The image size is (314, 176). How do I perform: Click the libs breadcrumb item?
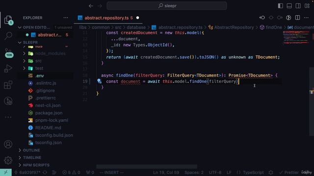(x=83, y=27)
